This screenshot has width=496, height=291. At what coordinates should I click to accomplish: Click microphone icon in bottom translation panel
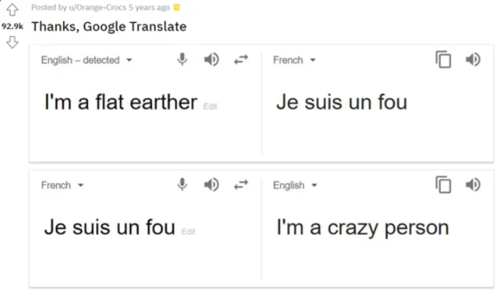coord(183,185)
